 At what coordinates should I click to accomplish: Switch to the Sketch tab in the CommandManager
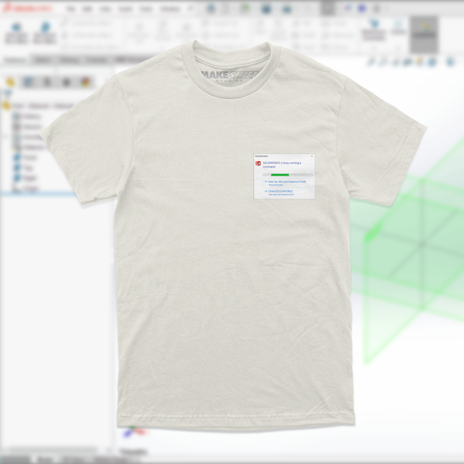click(x=43, y=60)
